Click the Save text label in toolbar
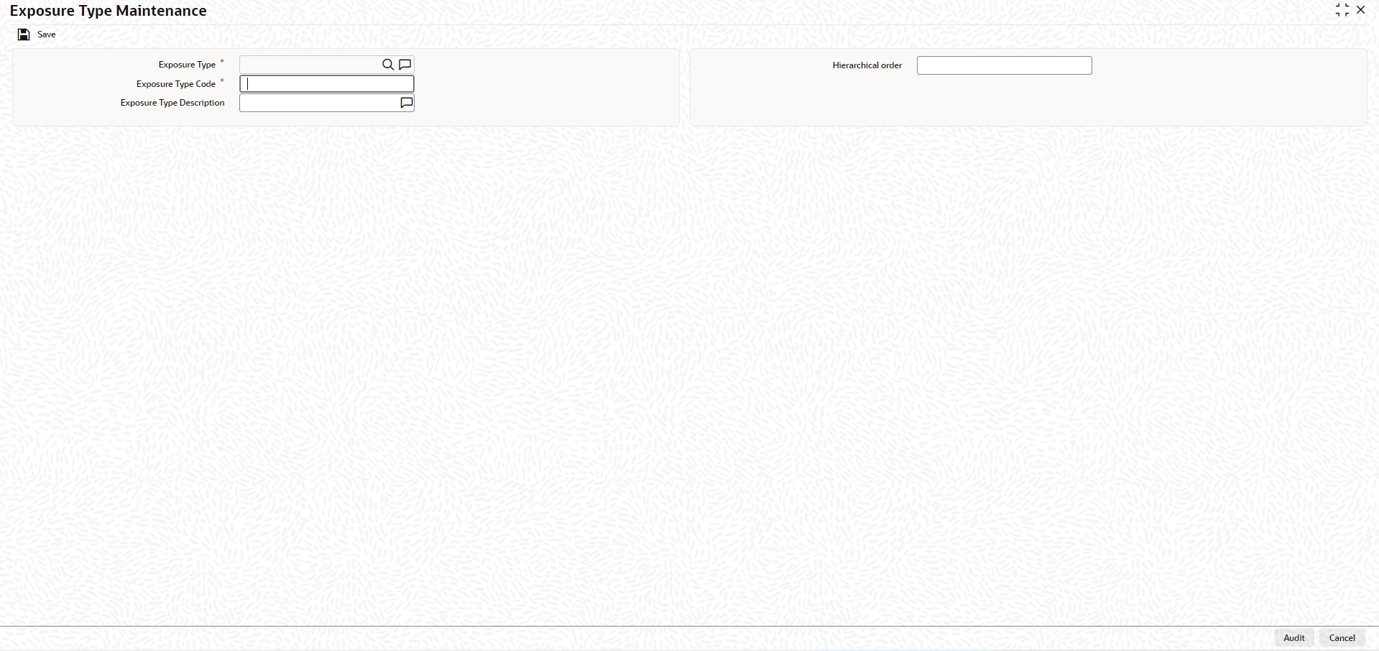The width and height of the screenshot is (1379, 651). 47,34
